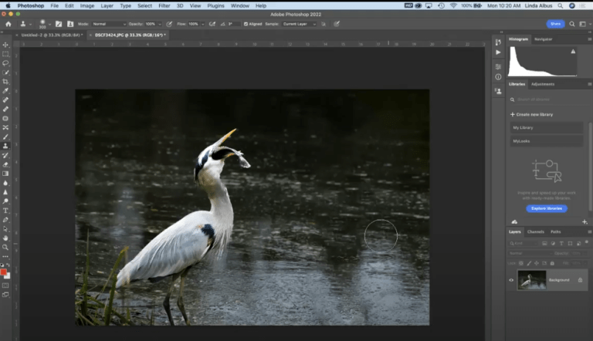Switch to the Untitled-2 document tab
This screenshot has width=593, height=341.
(52, 35)
